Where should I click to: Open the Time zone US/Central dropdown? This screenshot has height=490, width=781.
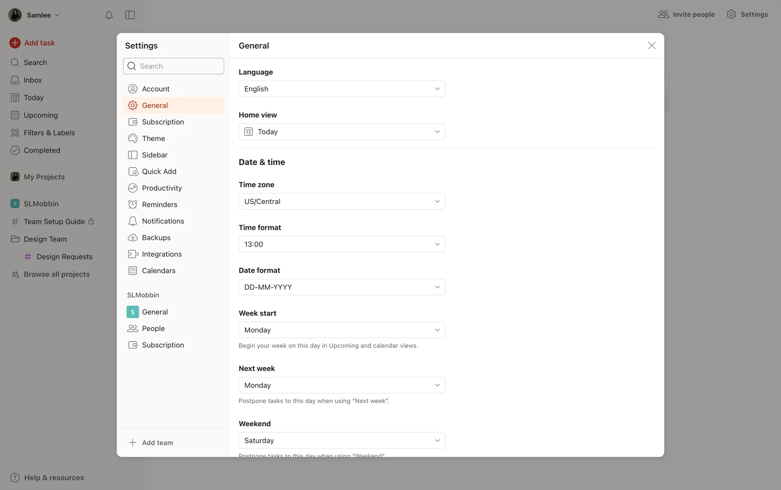[x=341, y=202]
